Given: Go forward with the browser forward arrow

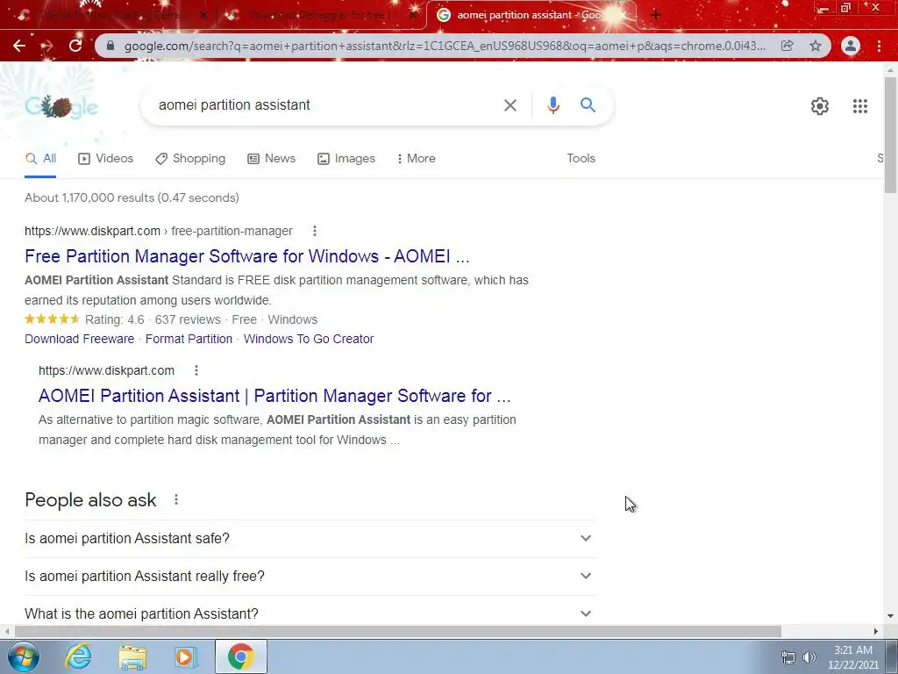Looking at the screenshot, I should (x=47, y=46).
